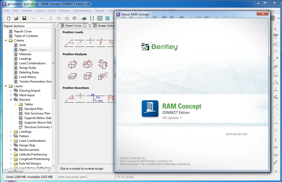Image resolution: width=282 pixels, height=182 pixels.
Task: Expand the Pattern layer
Action: [x=11, y=136]
